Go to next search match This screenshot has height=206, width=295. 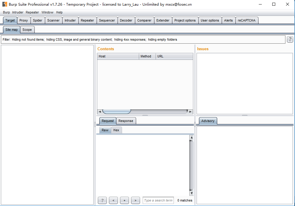tap(136, 200)
